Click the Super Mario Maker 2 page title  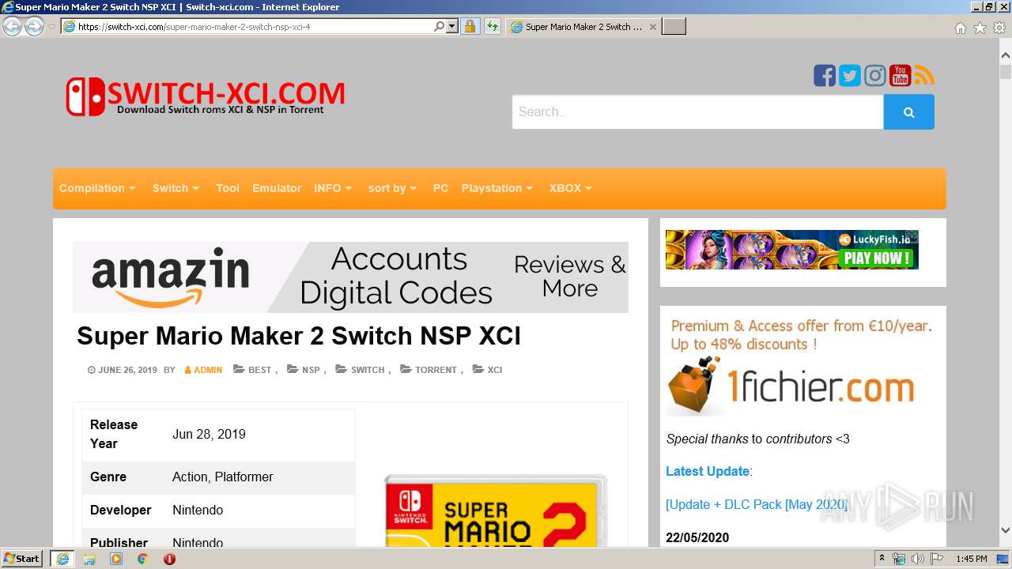299,337
